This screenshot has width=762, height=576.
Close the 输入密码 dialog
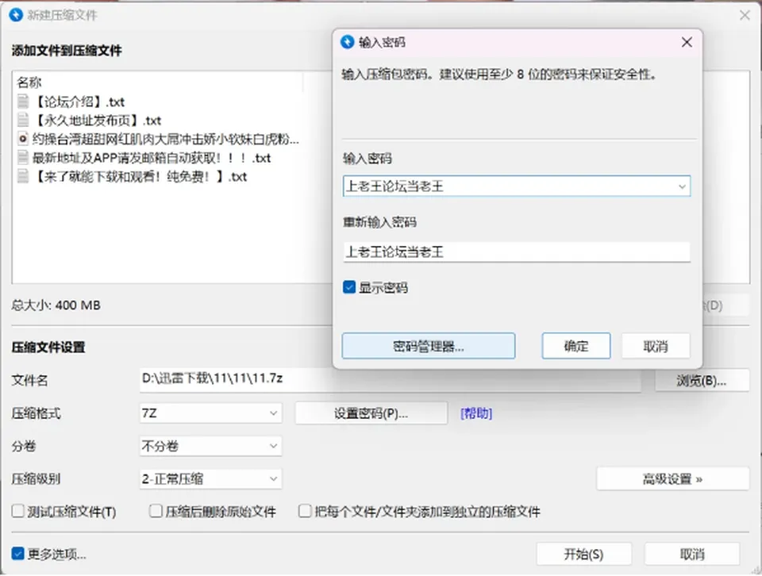tap(687, 42)
